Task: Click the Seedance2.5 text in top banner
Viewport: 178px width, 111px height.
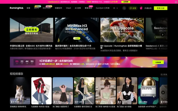Action: [x=53, y=2]
